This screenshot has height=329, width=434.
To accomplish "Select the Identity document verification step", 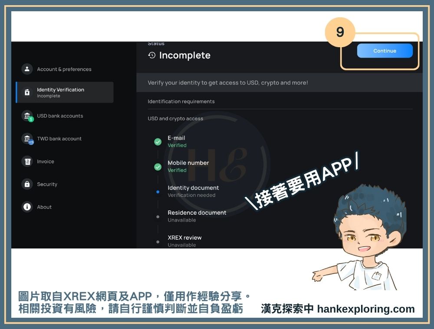I will pos(193,188).
